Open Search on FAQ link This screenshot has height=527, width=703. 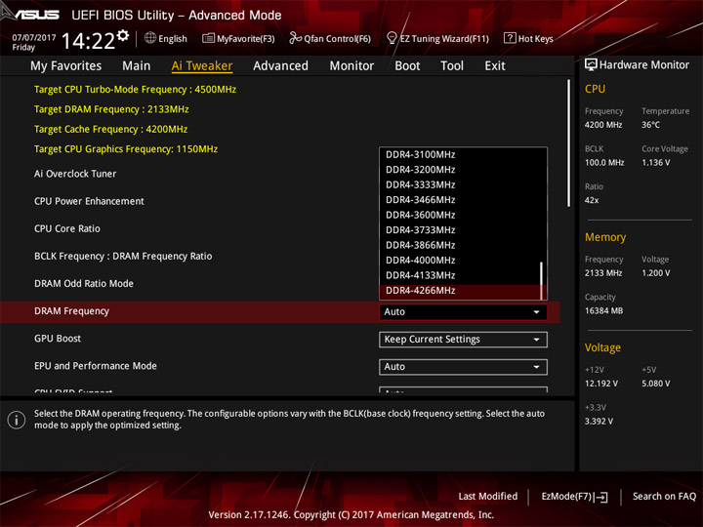click(x=664, y=496)
